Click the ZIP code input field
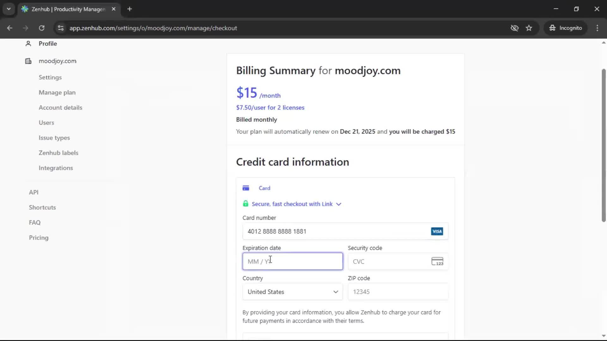This screenshot has width=607, height=341. [397, 292]
